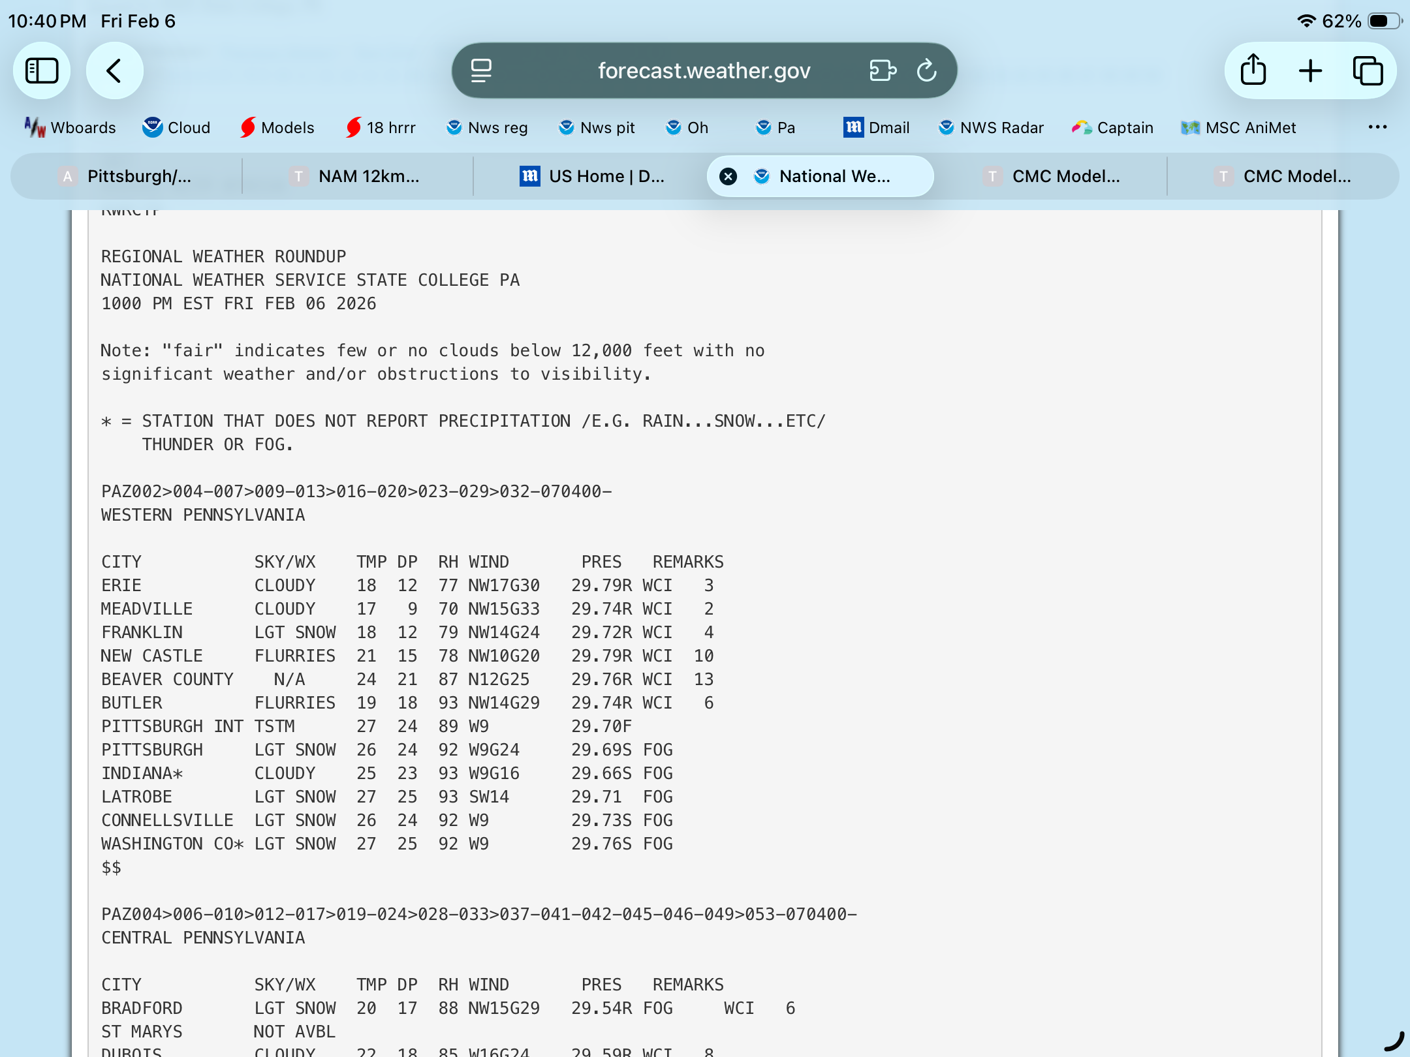Open the Captain bookmark
This screenshot has height=1057, width=1410.
pyautogui.click(x=1112, y=127)
